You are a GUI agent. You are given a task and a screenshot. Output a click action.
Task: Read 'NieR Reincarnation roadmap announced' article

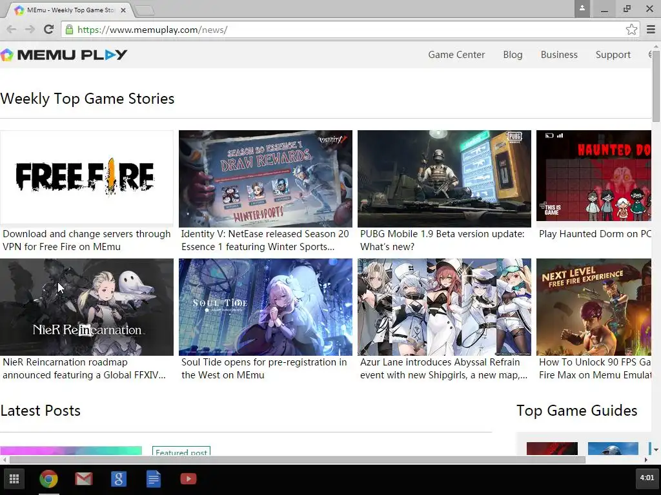click(x=84, y=369)
